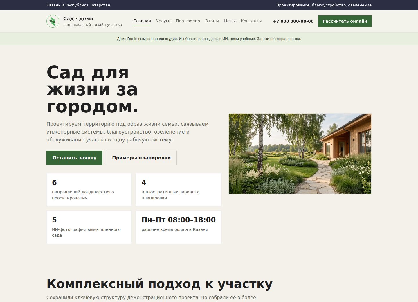Click the Сад · демо site title
The height and width of the screenshot is (302, 418).
pyautogui.click(x=78, y=19)
